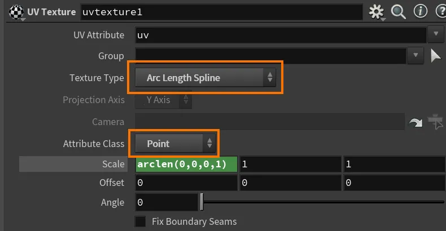Open the node info icon

(420, 12)
